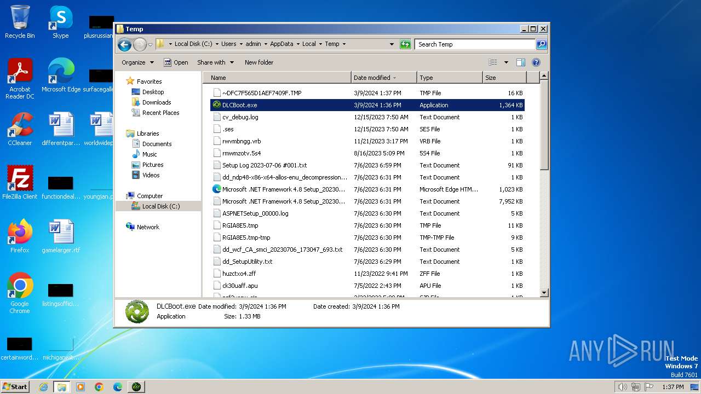Open Acrobat Reader DC desktop icon
The width and height of the screenshot is (701, 394).
20,79
